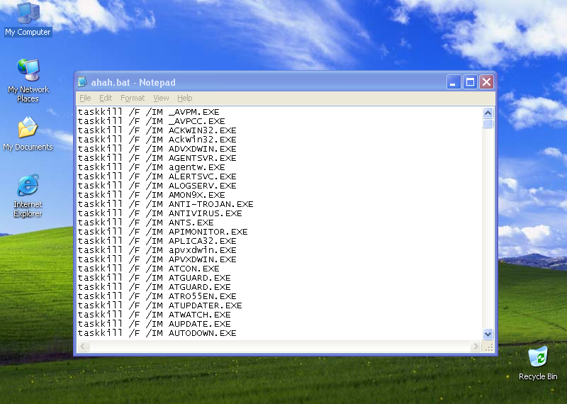Click the line containing AUPDATE.EXE
This screenshot has height=404, width=567.
point(154,324)
